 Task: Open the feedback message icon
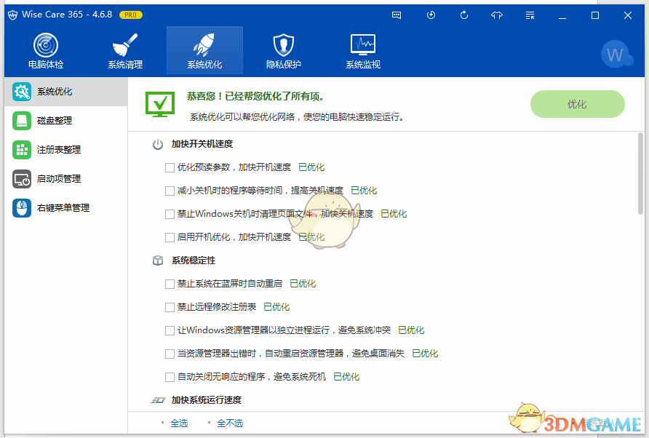(x=397, y=15)
